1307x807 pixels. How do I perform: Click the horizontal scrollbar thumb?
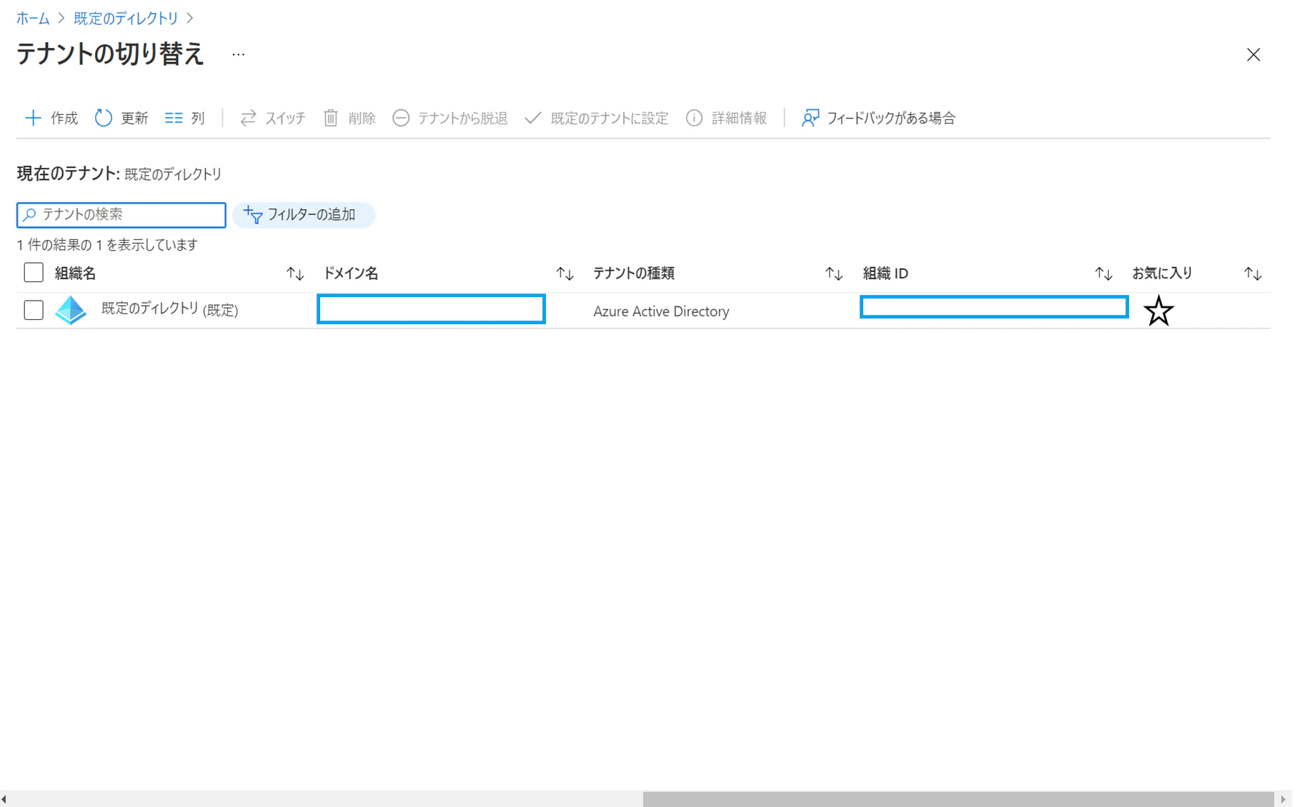click(x=958, y=799)
